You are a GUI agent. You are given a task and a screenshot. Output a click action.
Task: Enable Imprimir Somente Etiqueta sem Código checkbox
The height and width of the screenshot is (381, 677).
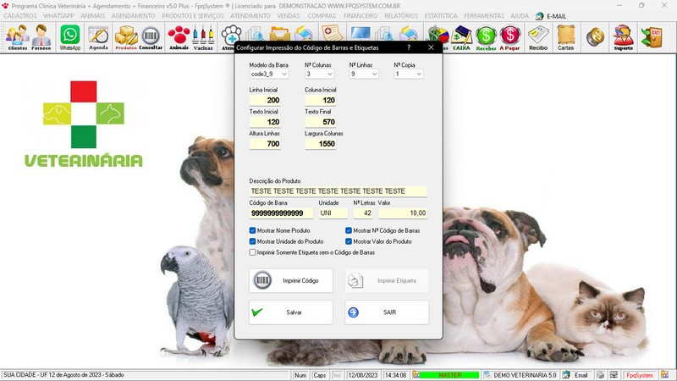click(x=252, y=252)
